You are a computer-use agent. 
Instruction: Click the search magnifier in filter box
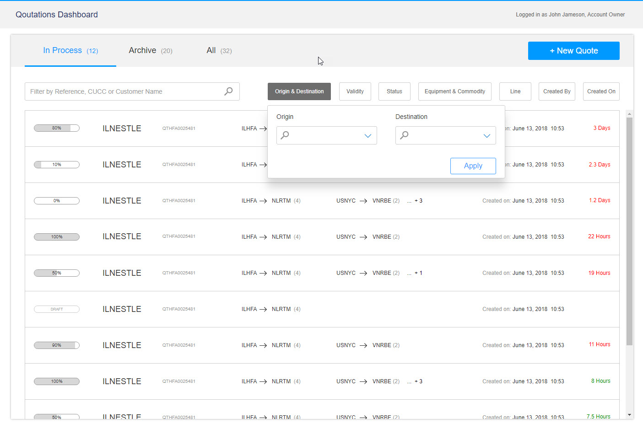[228, 91]
